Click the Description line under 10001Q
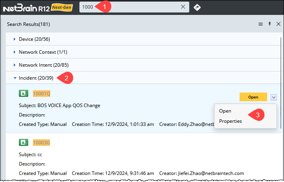Viewport: 284px width, 182px height. pos(32,115)
